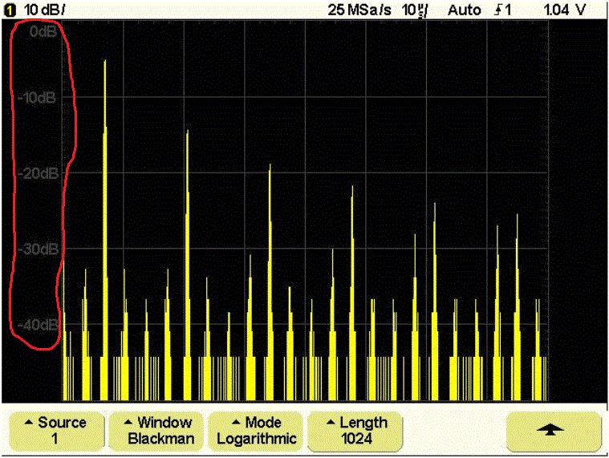Click the -10dB axis label
Image resolution: width=609 pixels, height=458 pixels.
click(37, 97)
